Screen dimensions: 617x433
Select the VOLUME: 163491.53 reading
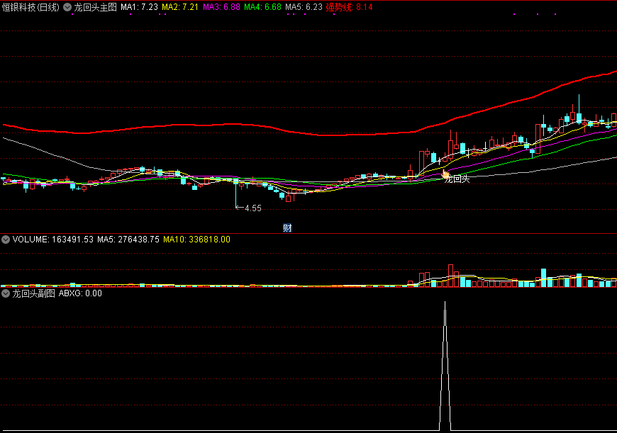(53, 240)
